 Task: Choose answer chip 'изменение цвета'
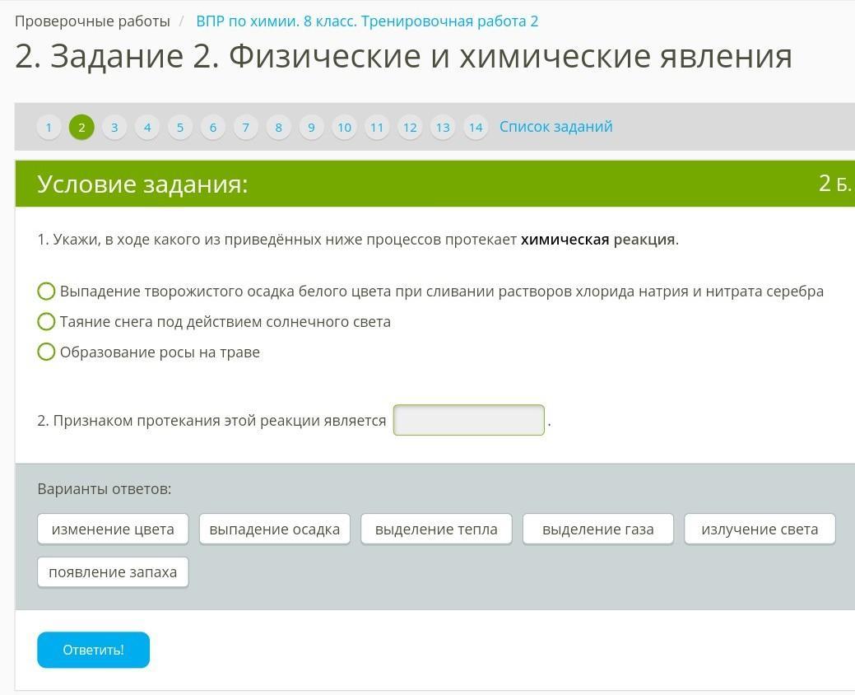[x=113, y=529]
